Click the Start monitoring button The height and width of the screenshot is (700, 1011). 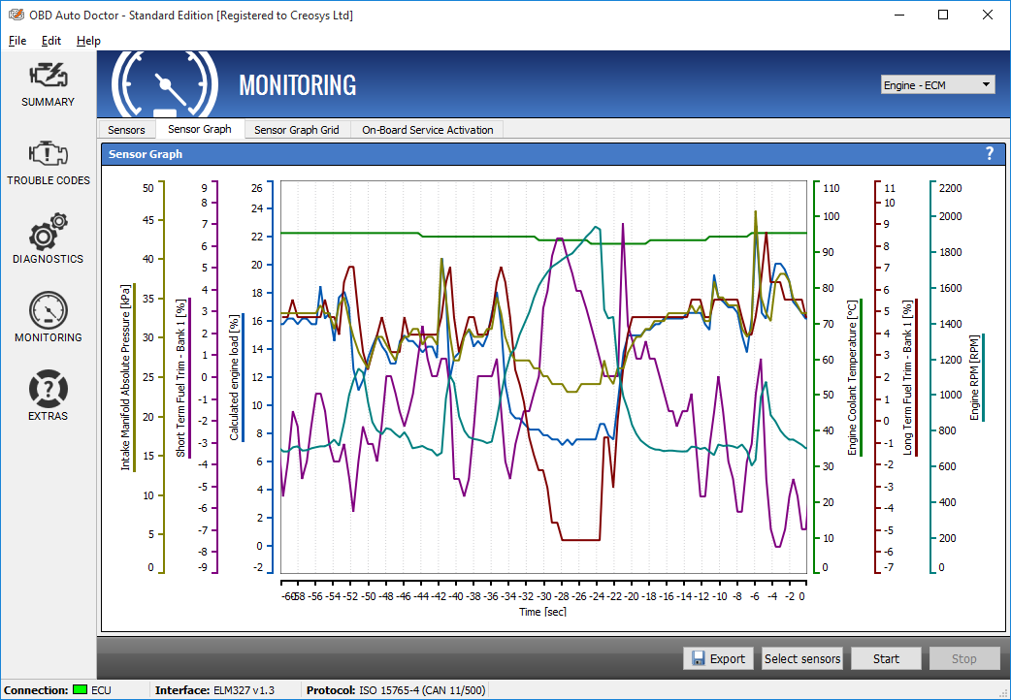point(886,658)
